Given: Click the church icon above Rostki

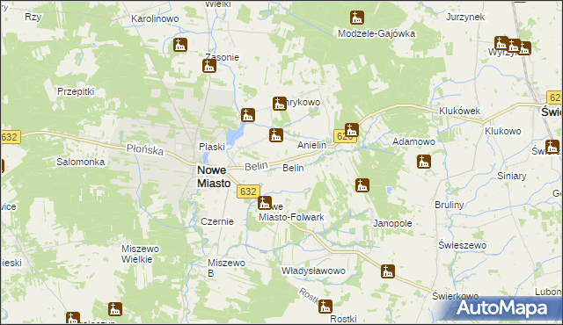Looking at the screenshot, I should [x=325, y=307].
